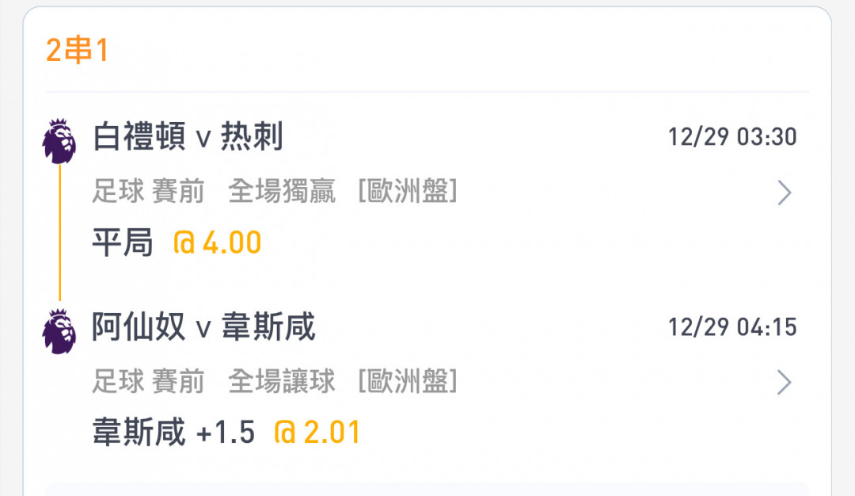This screenshot has width=855, height=496.
Task: Expand the 白禮頓 v 热刺 bet details chevron
Action: click(784, 193)
